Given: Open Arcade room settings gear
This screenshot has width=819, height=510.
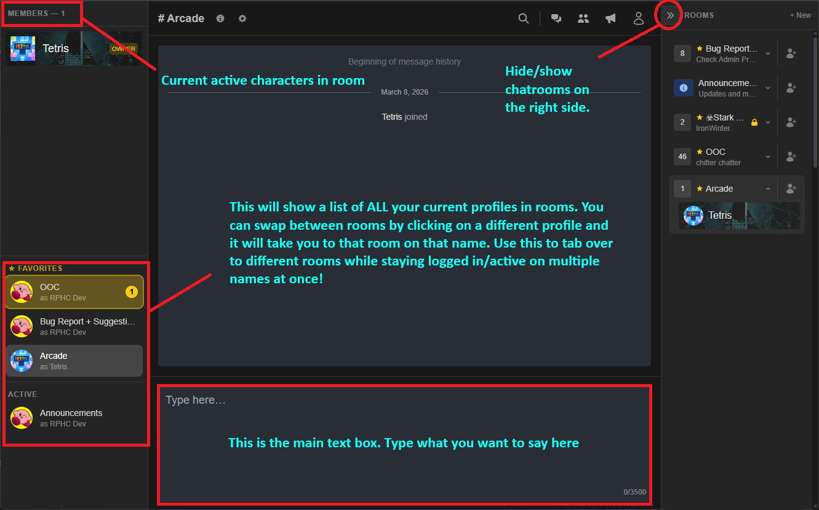Looking at the screenshot, I should [x=242, y=18].
